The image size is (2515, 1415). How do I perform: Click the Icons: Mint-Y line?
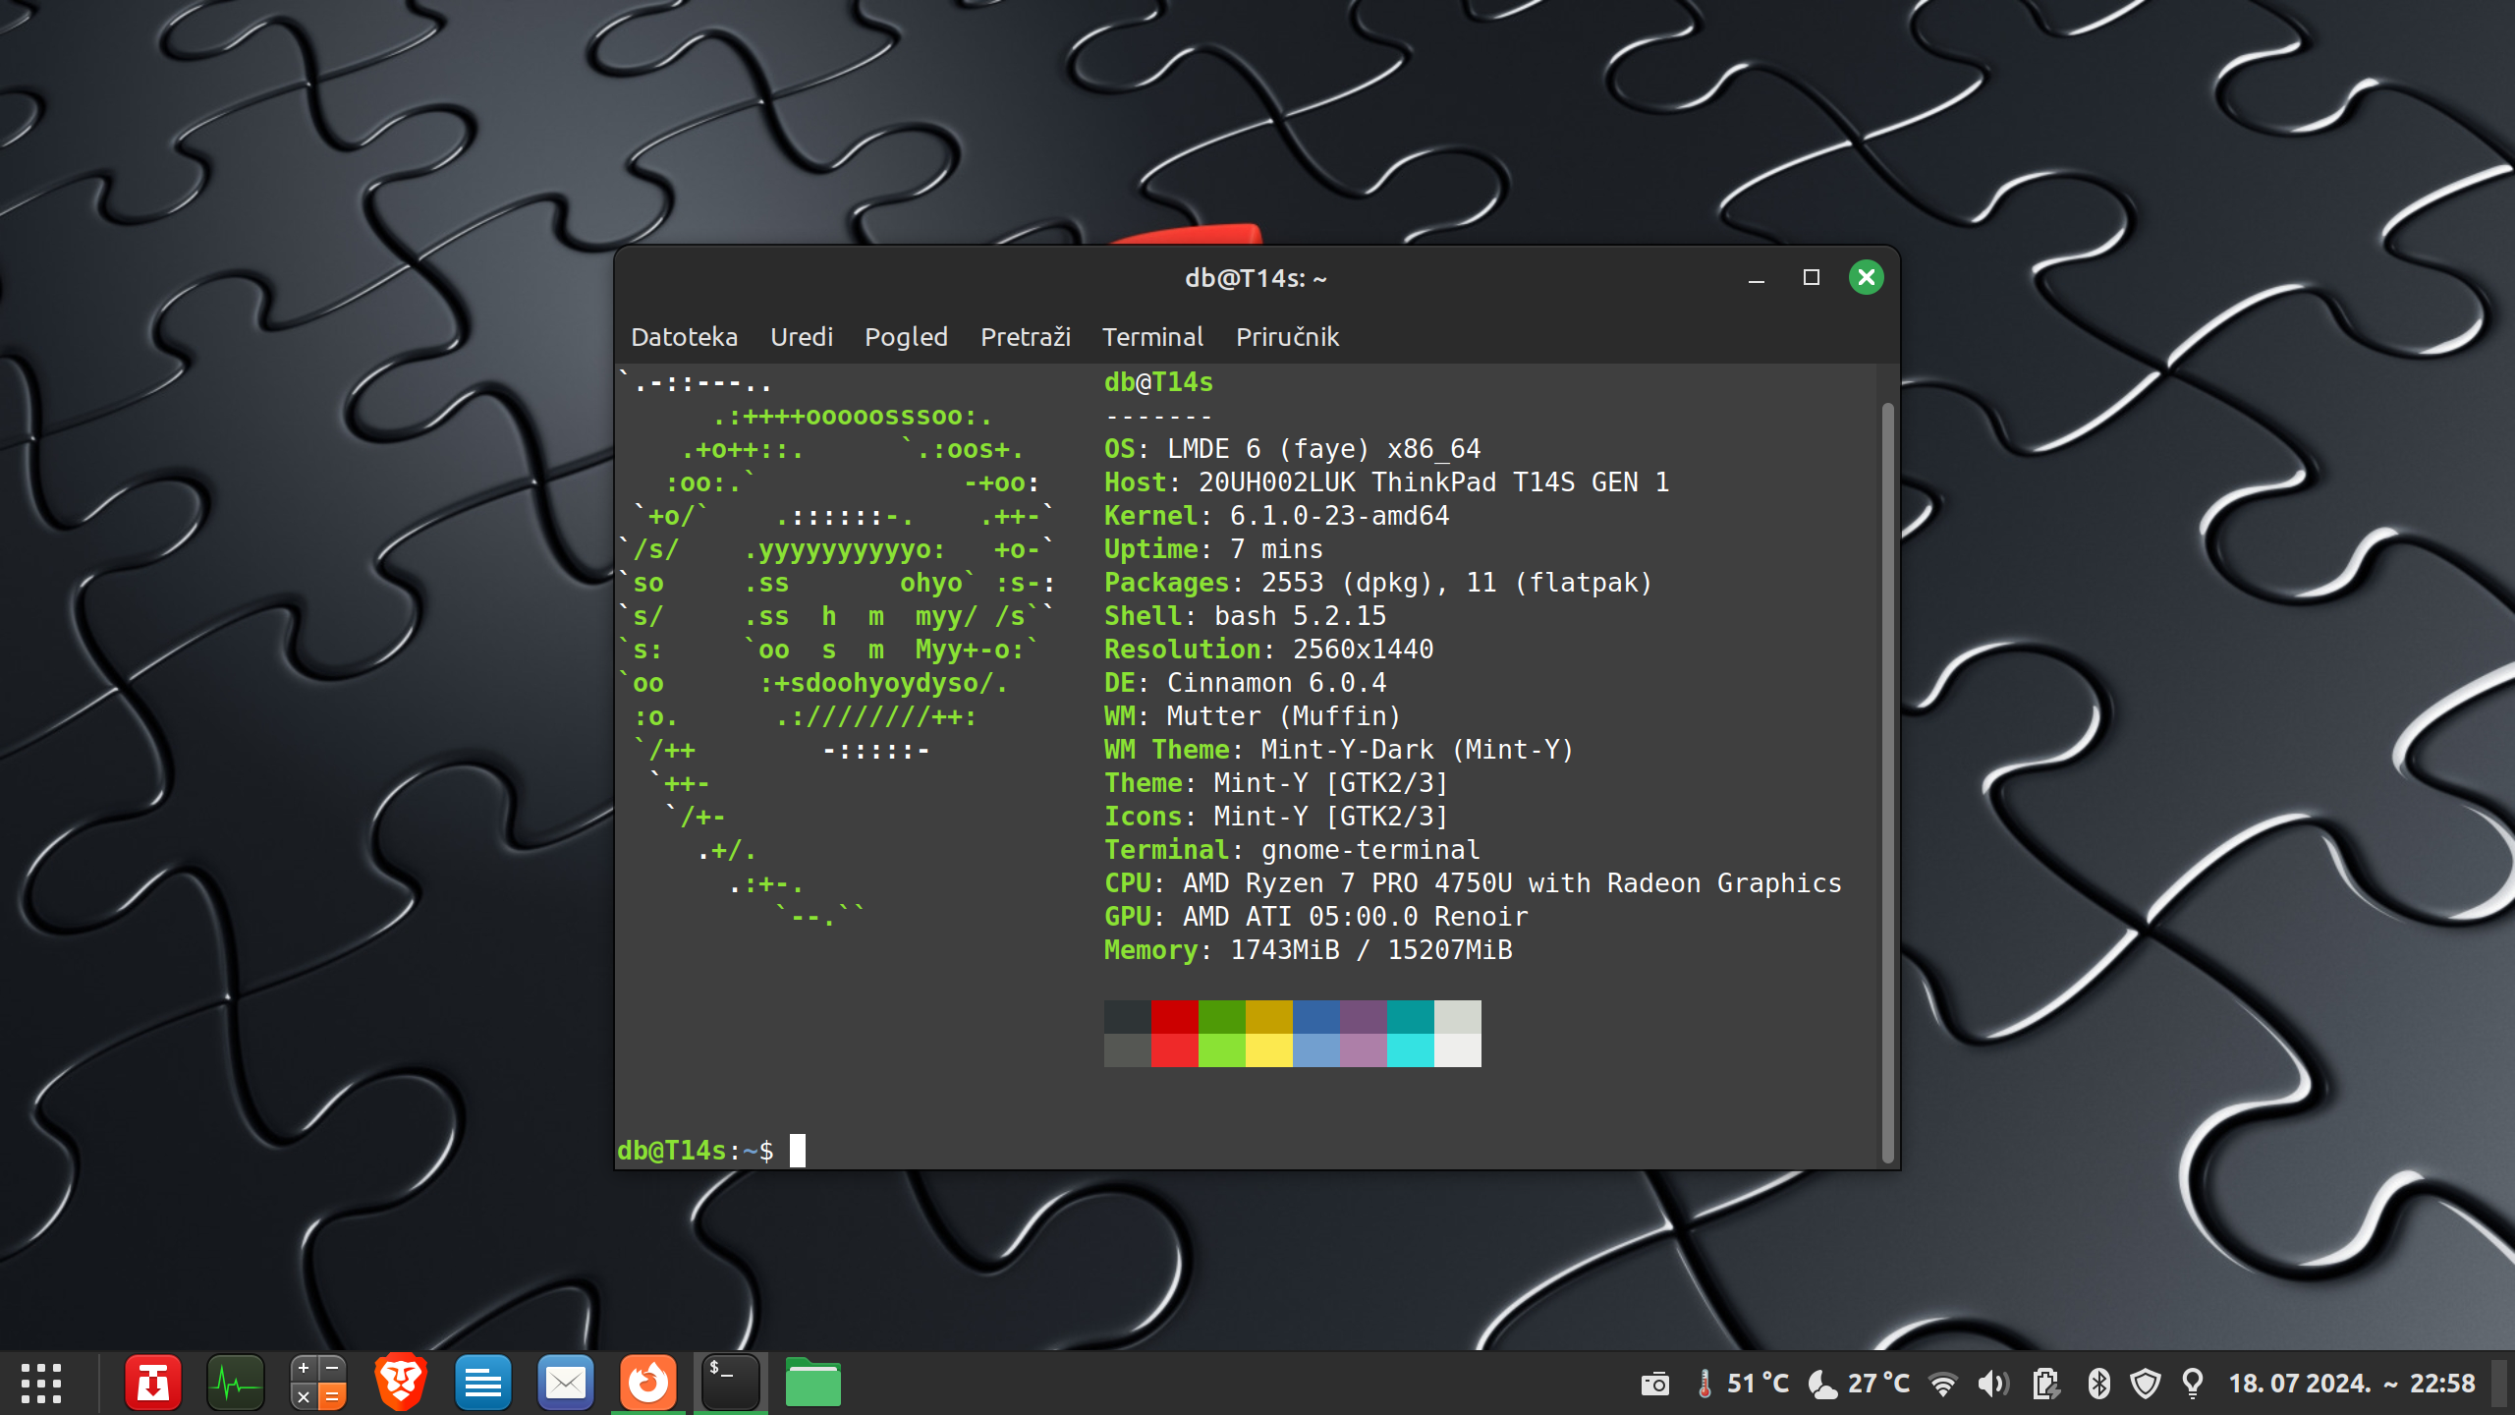click(x=1276, y=817)
